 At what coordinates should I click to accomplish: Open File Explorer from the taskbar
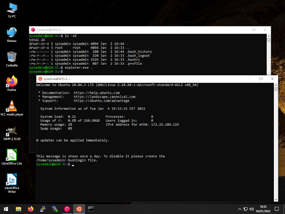(18, 209)
